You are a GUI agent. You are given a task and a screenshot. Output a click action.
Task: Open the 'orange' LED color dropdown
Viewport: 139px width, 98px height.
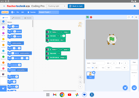point(63,57)
